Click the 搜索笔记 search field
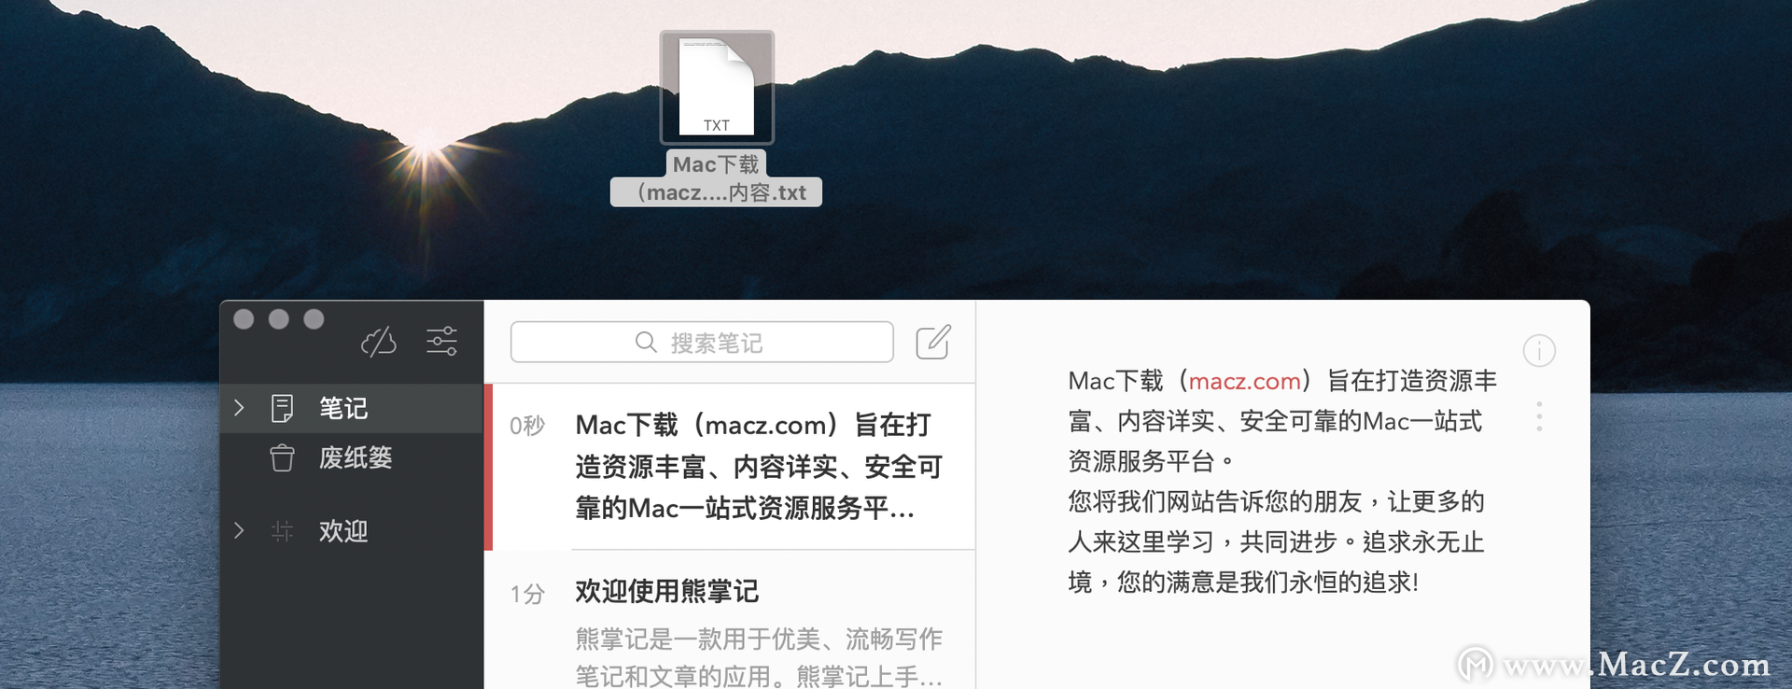This screenshot has height=689, width=1792. pyautogui.click(x=702, y=342)
